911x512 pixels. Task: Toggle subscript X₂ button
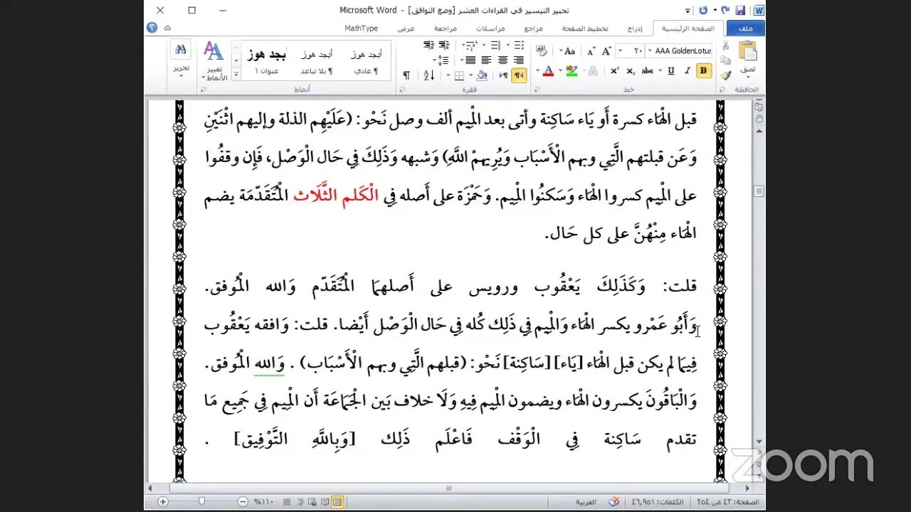pos(631,70)
